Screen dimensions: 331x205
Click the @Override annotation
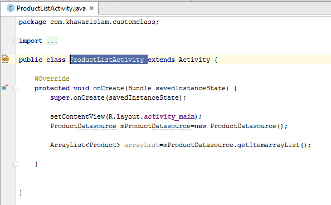tap(52, 79)
